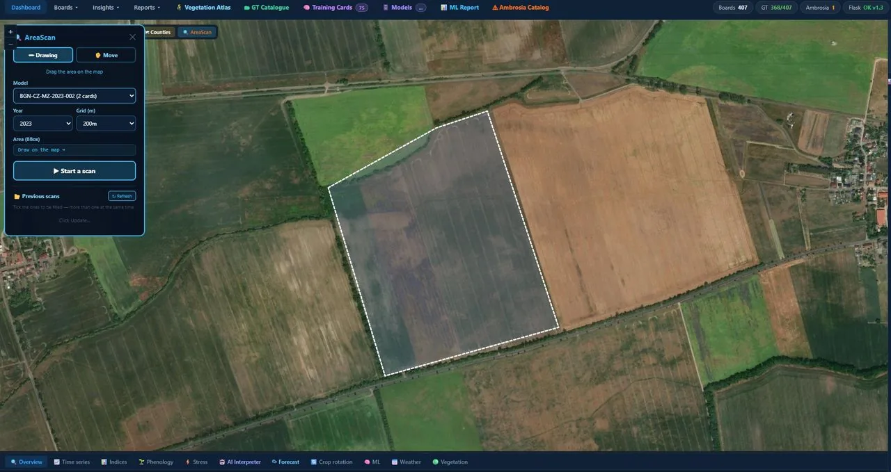Viewport: 891px width, 472px height.
Task: Open the ML Report
Action: tap(459, 8)
